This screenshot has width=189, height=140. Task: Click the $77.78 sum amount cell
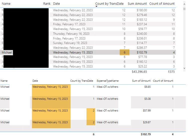coord(142,57)
